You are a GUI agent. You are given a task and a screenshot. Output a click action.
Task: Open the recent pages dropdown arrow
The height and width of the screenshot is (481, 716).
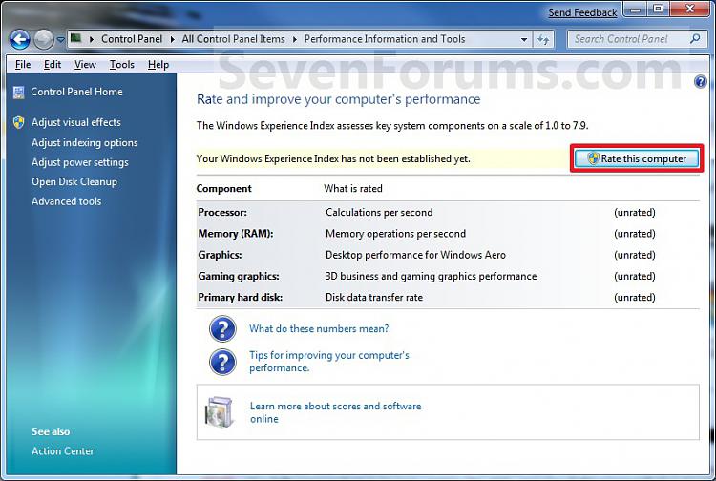(x=60, y=40)
